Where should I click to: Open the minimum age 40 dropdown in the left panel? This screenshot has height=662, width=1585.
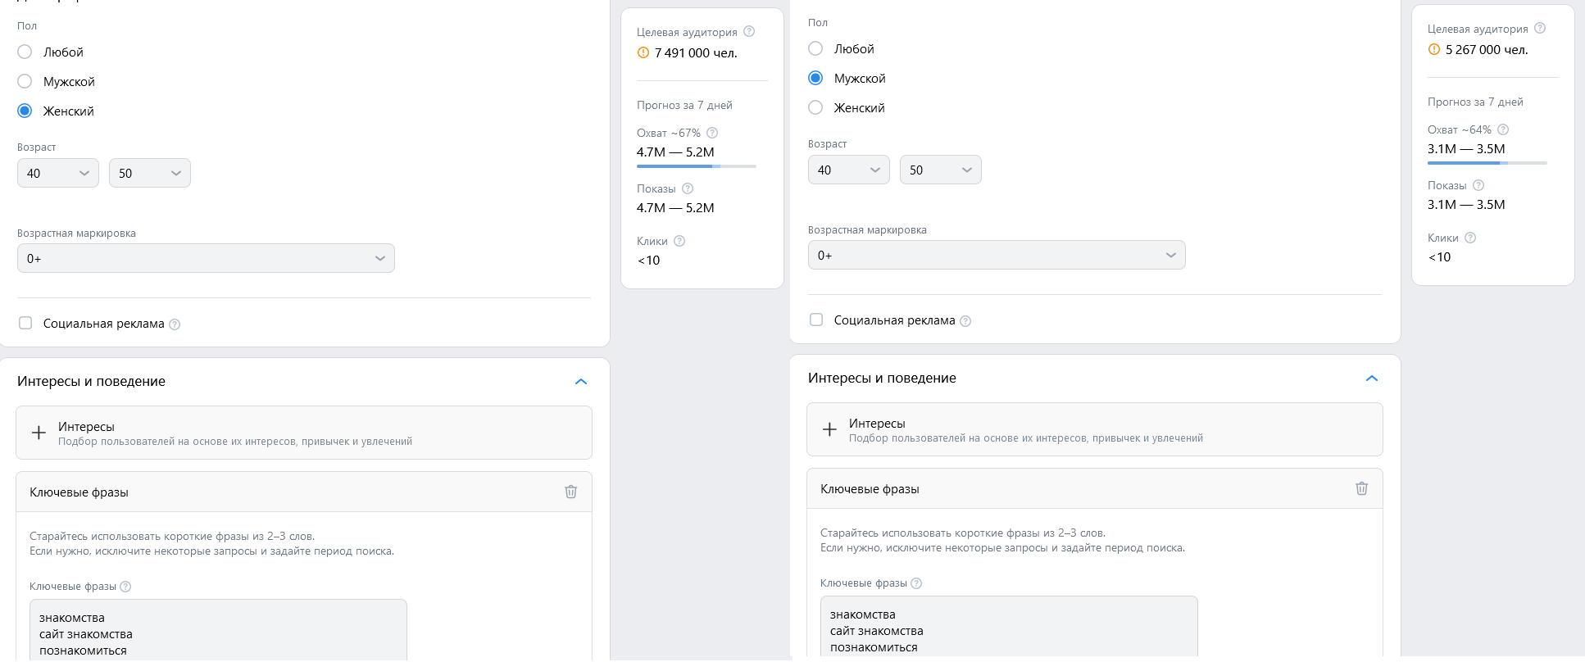[58, 173]
